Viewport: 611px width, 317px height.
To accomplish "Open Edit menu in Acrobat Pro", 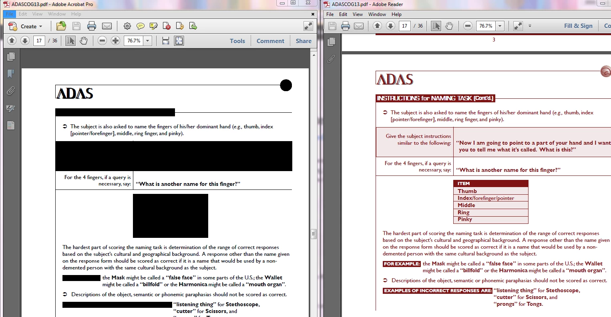I will click(x=23, y=14).
